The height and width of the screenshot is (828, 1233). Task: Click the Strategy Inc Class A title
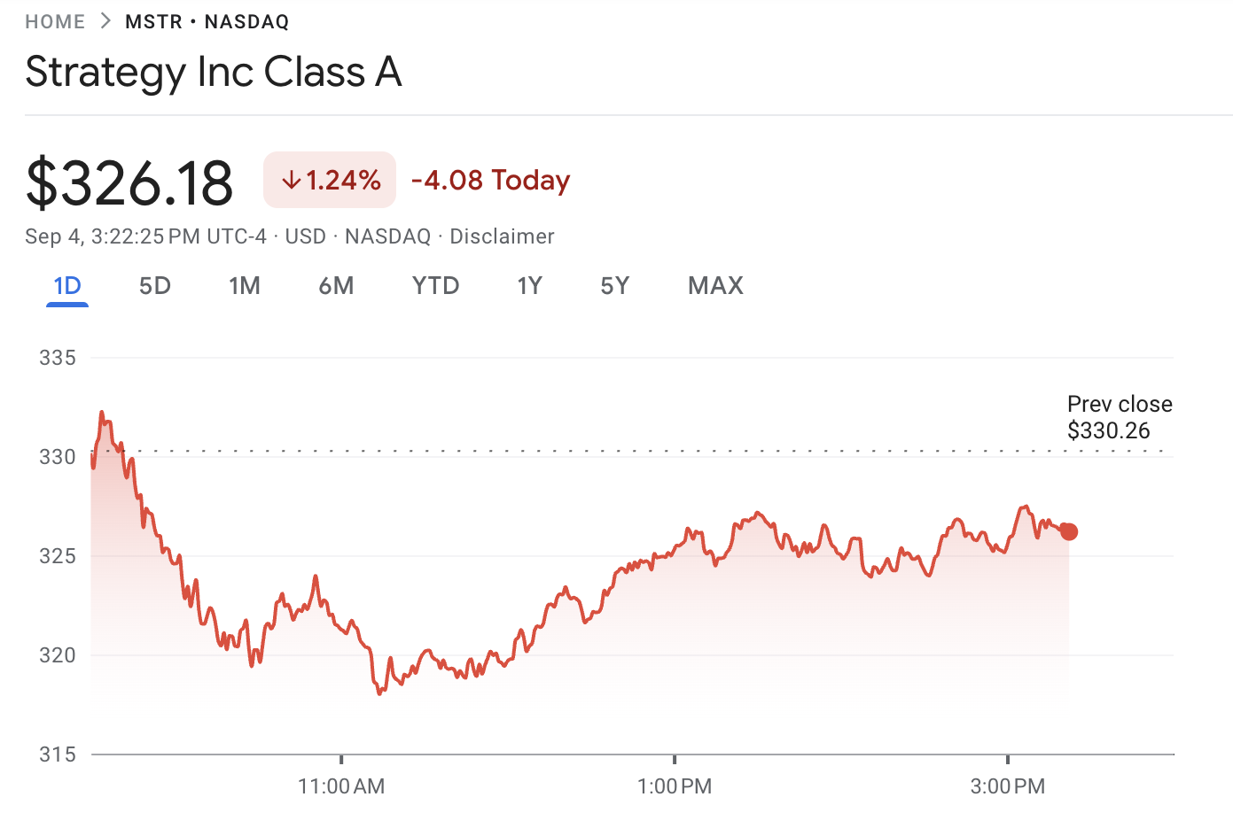pyautogui.click(x=214, y=72)
